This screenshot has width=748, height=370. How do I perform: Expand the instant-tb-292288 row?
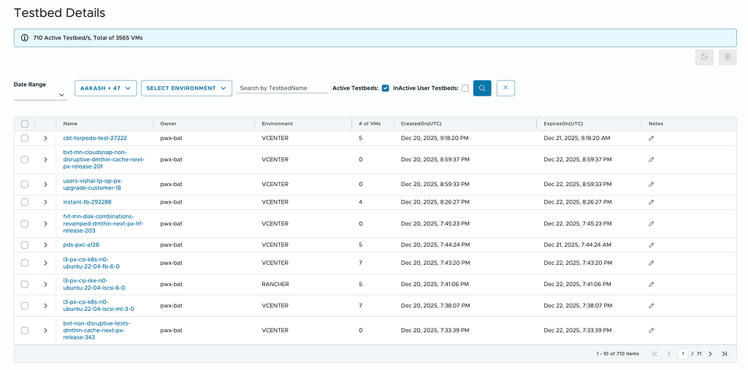tap(45, 202)
